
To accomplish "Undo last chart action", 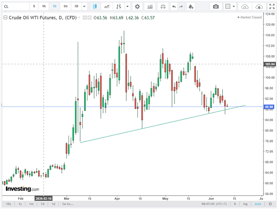I will [x=174, y=7].
